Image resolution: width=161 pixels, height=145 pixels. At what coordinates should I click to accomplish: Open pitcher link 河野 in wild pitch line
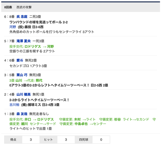coord(13,27)
